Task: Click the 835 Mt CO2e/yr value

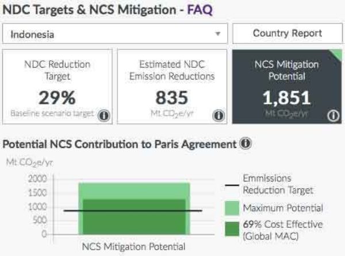Action: [x=172, y=98]
